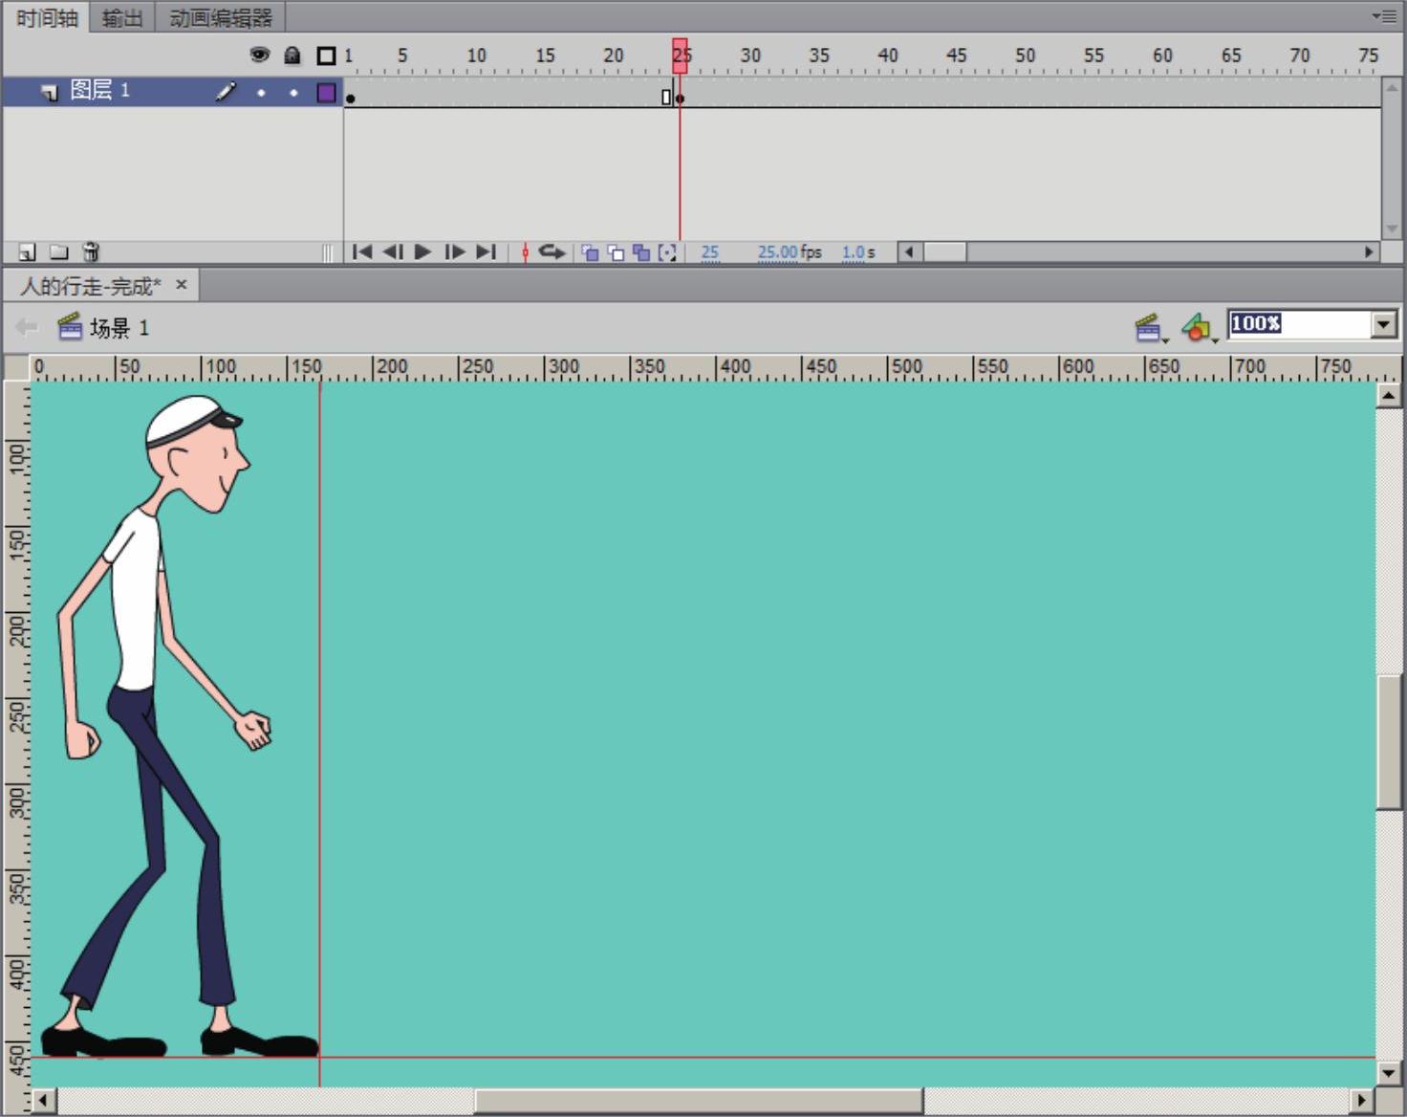Open the timeline panel options menu

point(1384,16)
